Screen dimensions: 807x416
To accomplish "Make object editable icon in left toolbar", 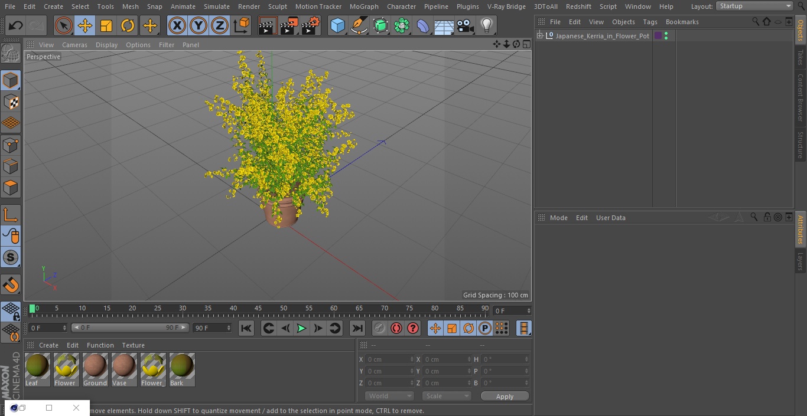I will point(11,54).
